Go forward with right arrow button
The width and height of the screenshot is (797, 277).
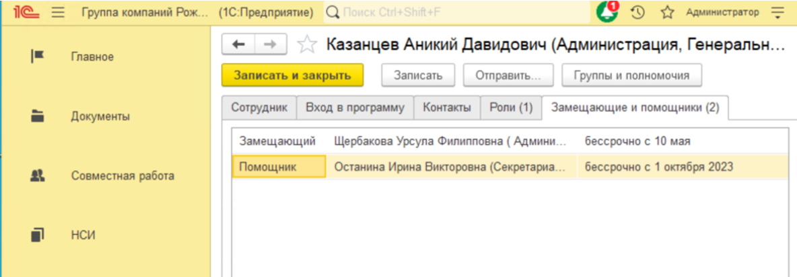click(271, 44)
